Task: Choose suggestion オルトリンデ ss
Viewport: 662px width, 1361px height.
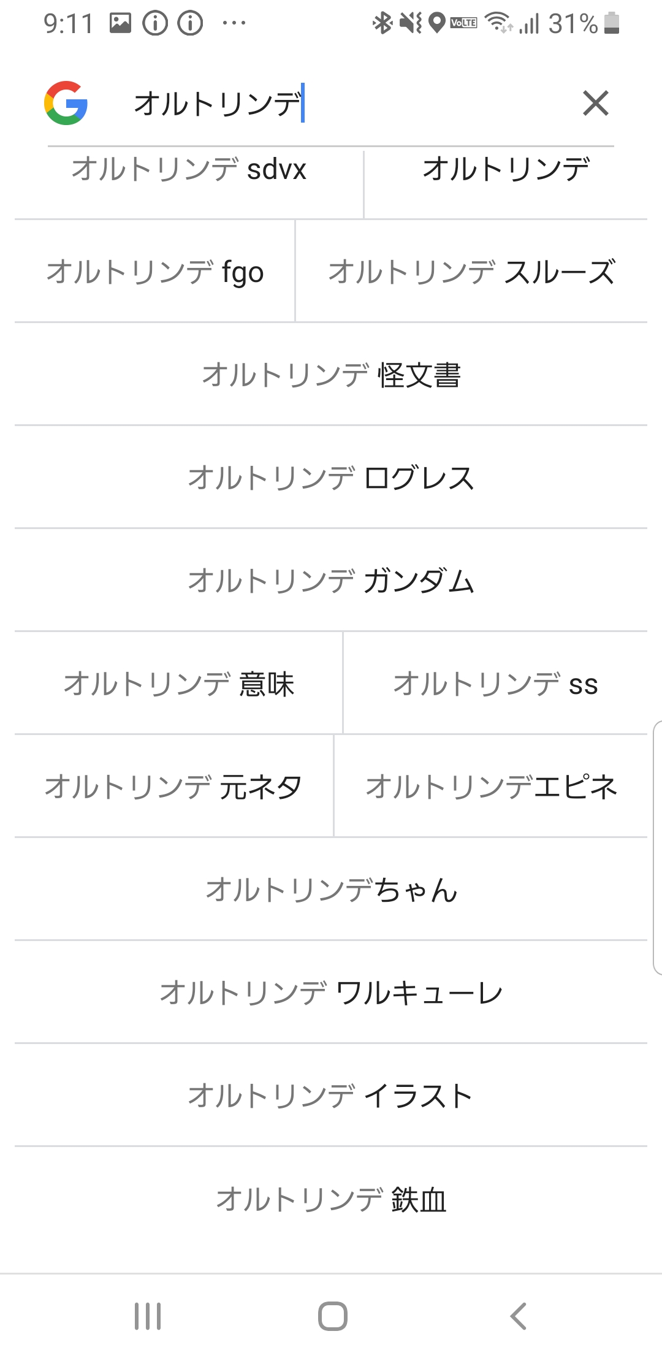Action: tap(495, 684)
